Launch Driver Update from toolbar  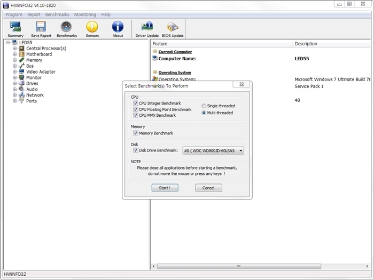pos(147,27)
